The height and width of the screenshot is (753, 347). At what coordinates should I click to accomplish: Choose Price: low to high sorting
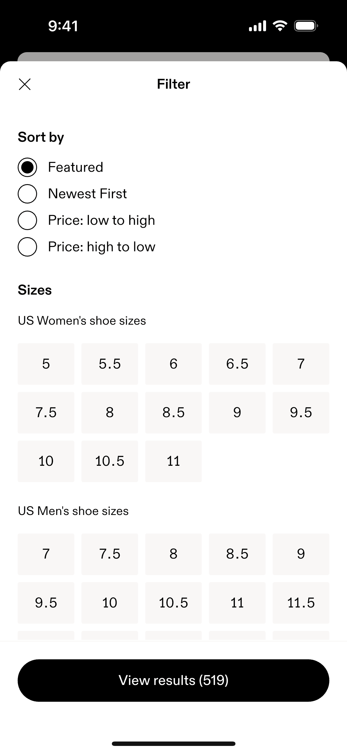tap(27, 220)
